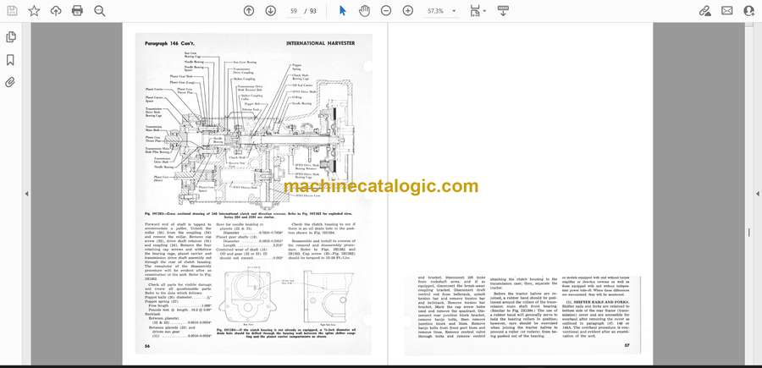Expand the left navigation pane arrow
The height and width of the screenshot is (368, 762).
click(27, 194)
